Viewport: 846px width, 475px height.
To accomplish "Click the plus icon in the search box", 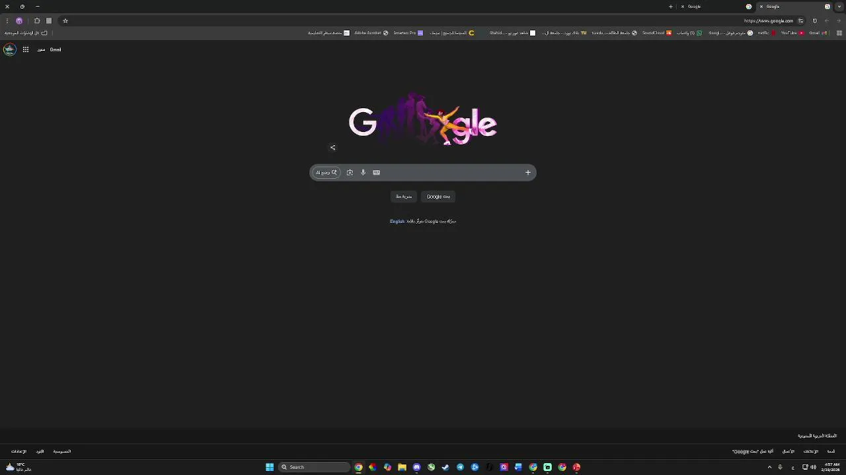I will coord(527,173).
